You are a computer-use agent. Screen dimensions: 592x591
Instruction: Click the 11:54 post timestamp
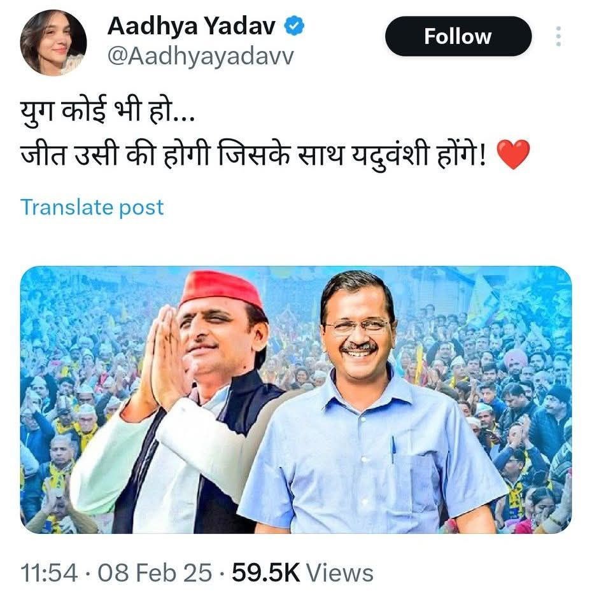[47, 572]
